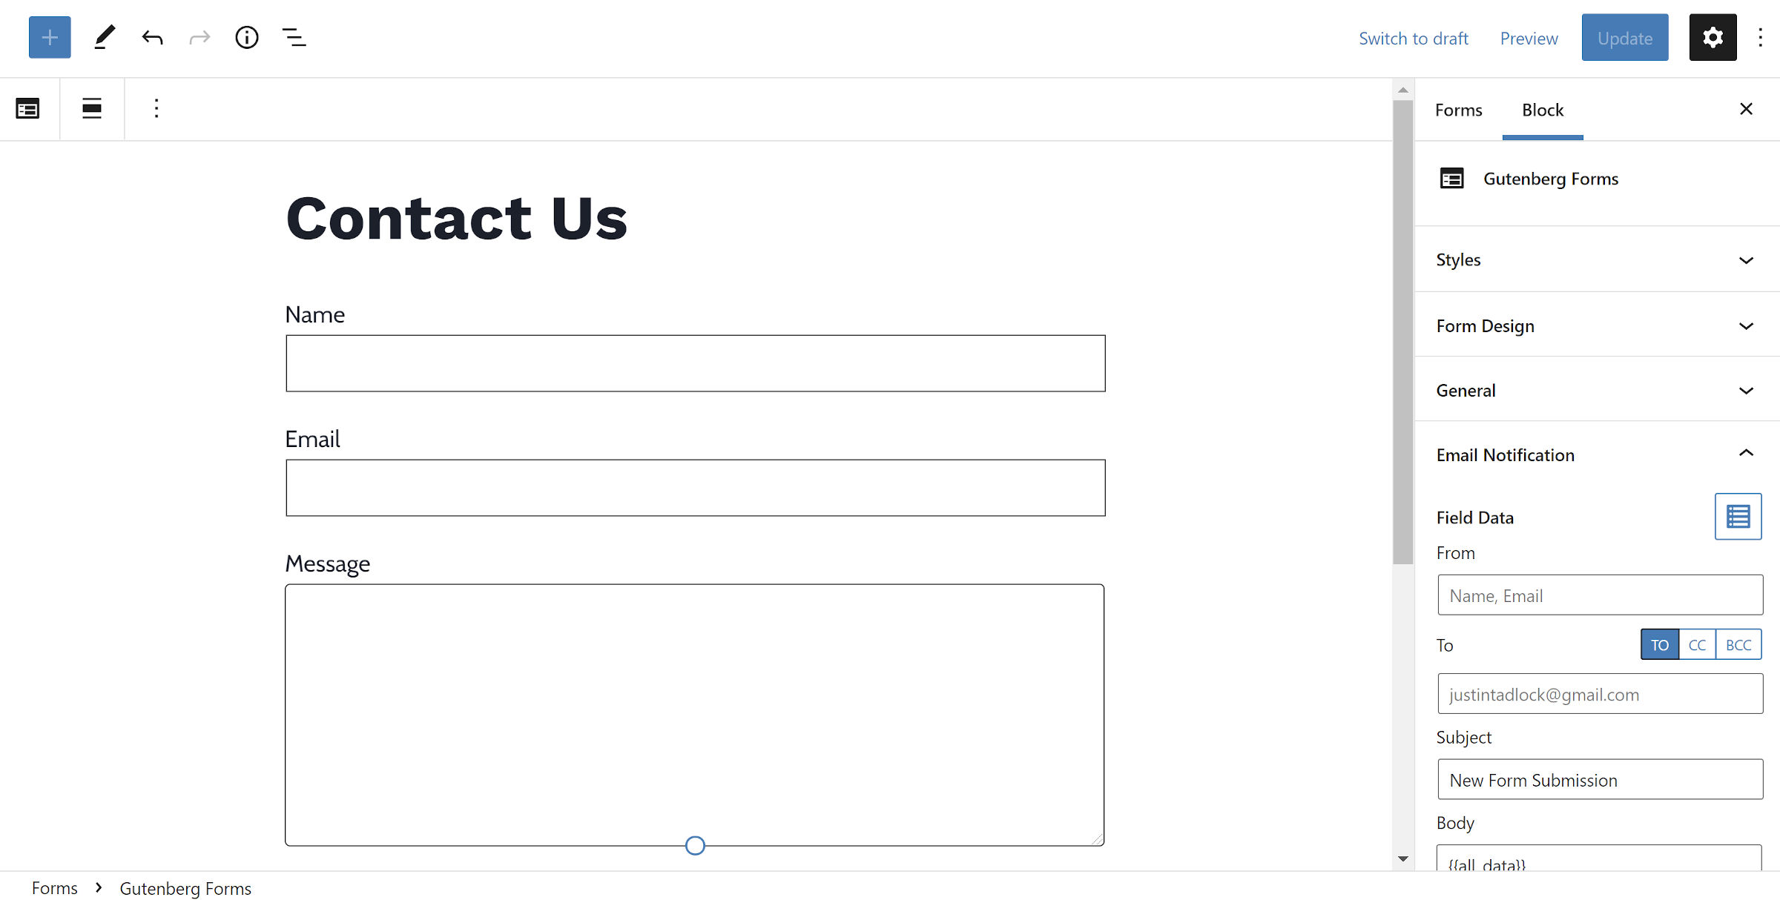
Task: Expand the Styles section
Action: click(x=1598, y=258)
